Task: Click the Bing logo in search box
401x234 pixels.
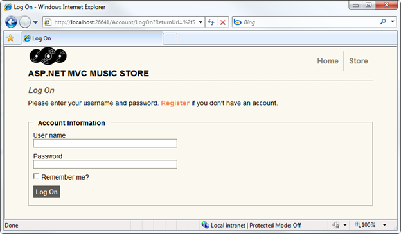Action: [x=238, y=22]
